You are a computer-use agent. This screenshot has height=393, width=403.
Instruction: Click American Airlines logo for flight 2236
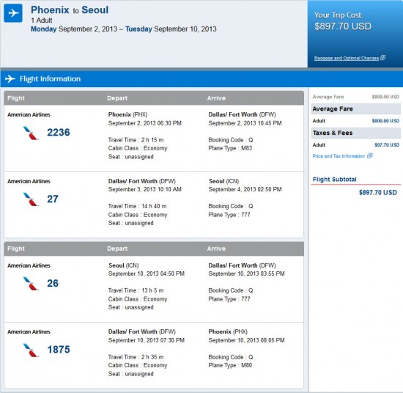(x=31, y=133)
